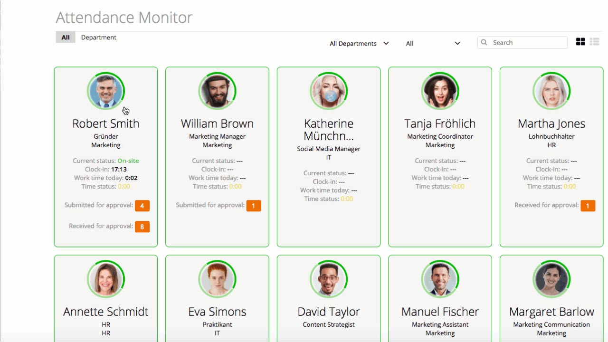Viewport: 608px width, 342px height.
Task: Open Margaret Barlow's profile photo
Action: click(x=551, y=279)
